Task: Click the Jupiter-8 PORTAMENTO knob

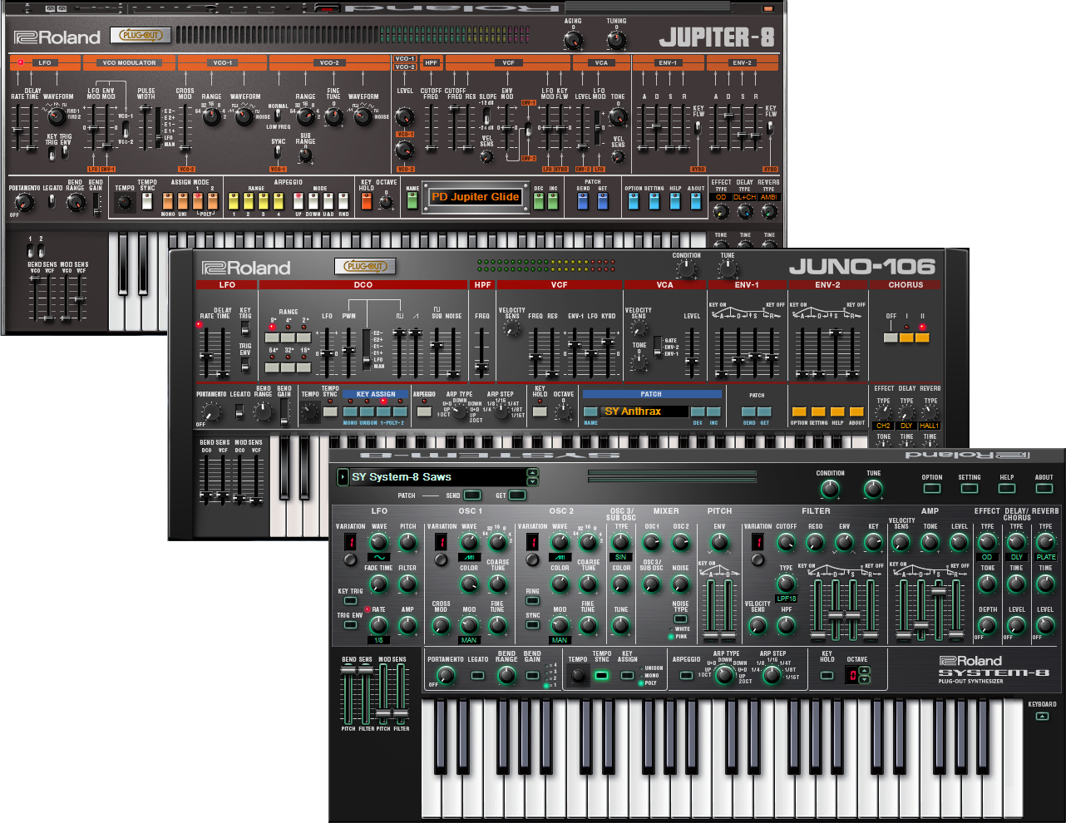Action: click(24, 202)
